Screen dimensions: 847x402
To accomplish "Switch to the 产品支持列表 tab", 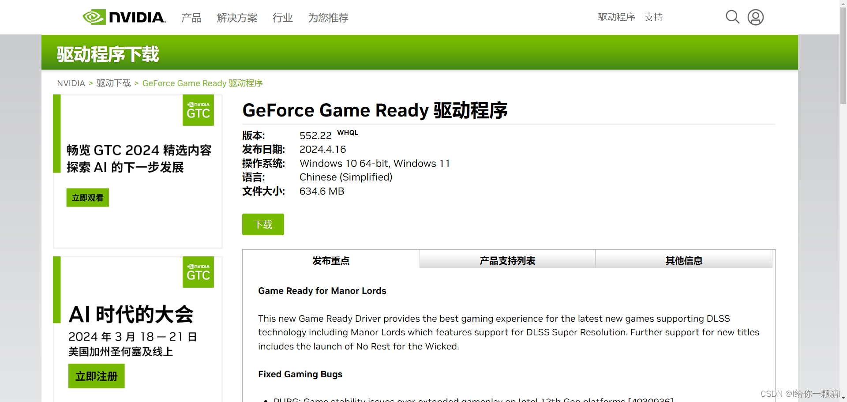I will 507,260.
